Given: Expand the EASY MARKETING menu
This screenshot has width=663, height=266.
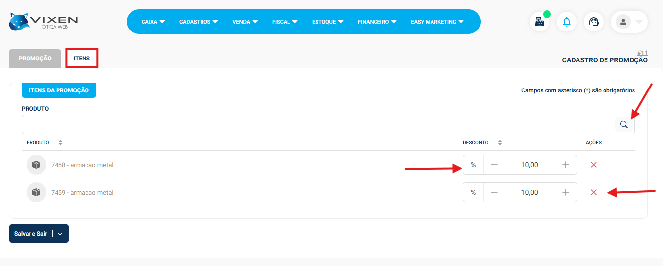Looking at the screenshot, I should tap(437, 22).
